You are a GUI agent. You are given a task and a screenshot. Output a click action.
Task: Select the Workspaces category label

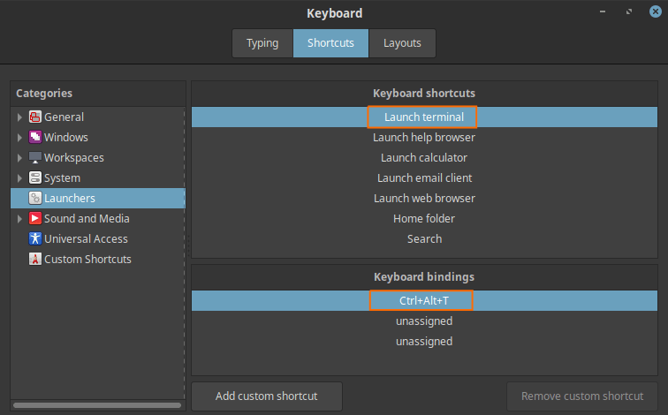(x=74, y=158)
